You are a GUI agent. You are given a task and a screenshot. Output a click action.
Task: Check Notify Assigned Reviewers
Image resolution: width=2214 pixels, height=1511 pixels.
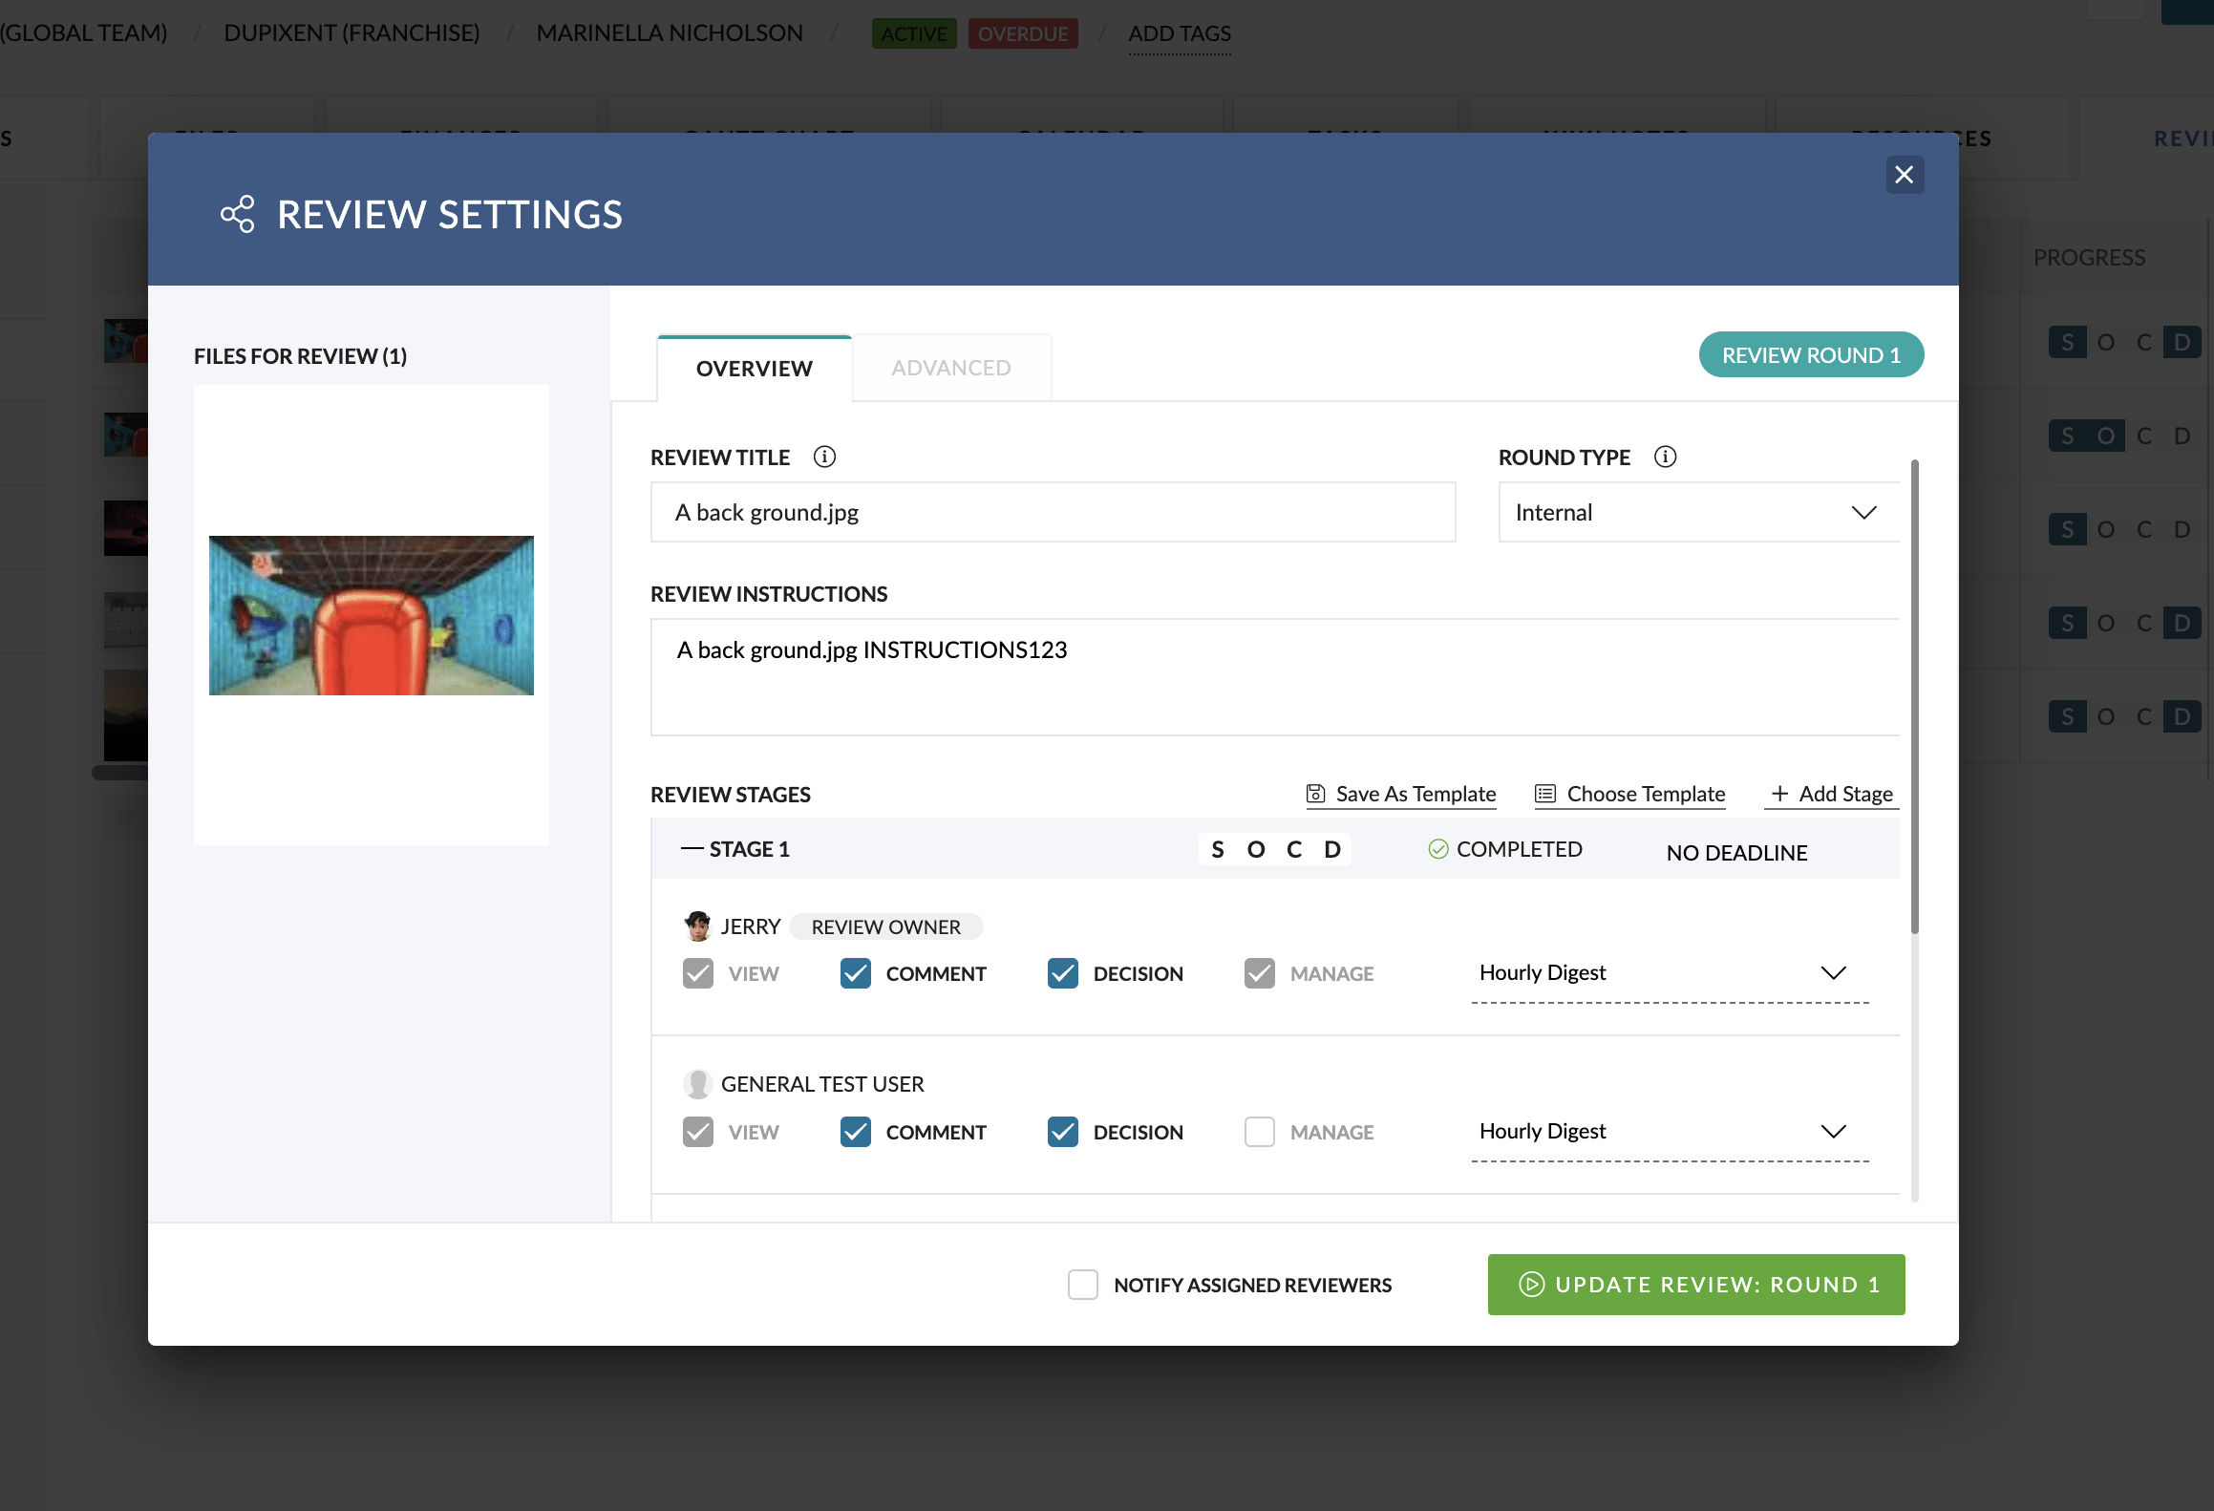pyautogui.click(x=1083, y=1285)
